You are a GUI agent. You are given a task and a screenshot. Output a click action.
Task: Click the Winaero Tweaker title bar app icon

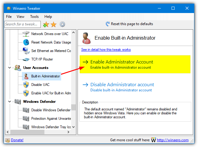(x=9, y=8)
